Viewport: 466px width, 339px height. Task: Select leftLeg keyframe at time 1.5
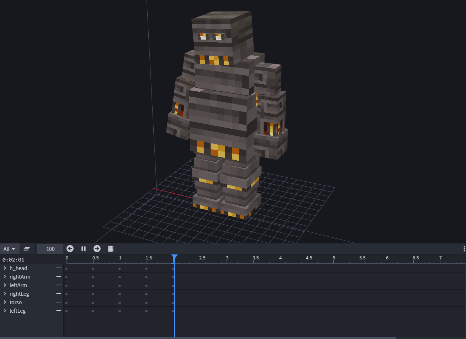click(146, 311)
